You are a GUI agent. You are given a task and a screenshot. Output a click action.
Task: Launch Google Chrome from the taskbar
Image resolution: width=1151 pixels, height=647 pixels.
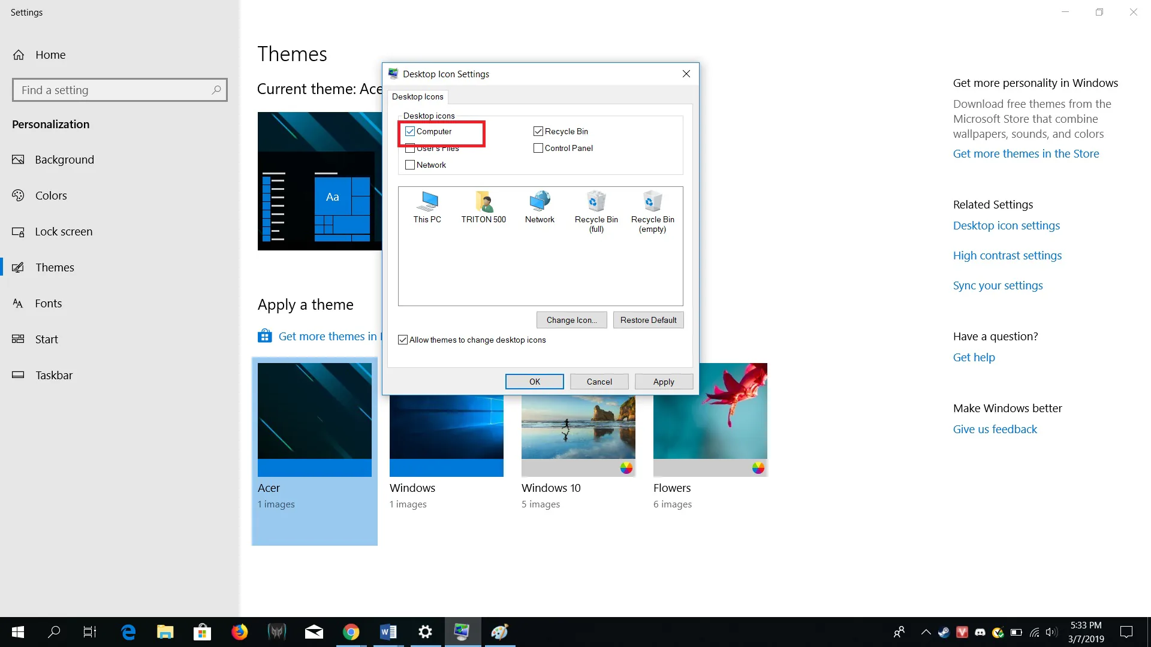coord(351,632)
